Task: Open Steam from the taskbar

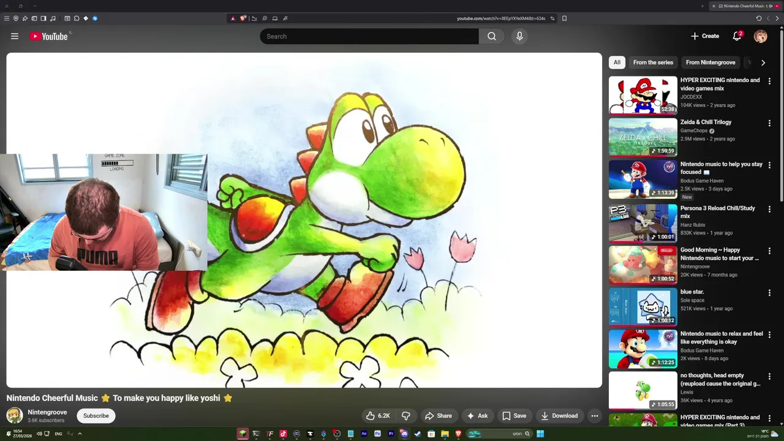Action: [418, 434]
